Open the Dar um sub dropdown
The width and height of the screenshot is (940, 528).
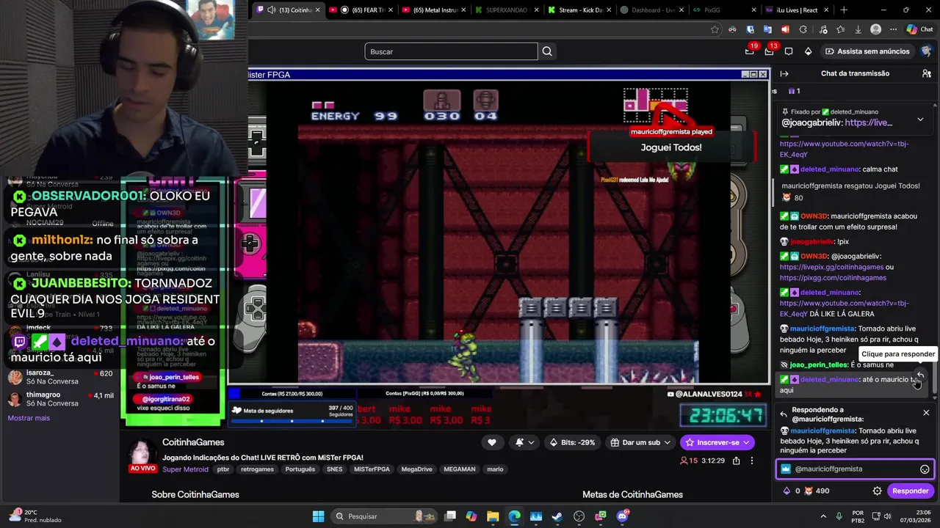[x=640, y=442]
